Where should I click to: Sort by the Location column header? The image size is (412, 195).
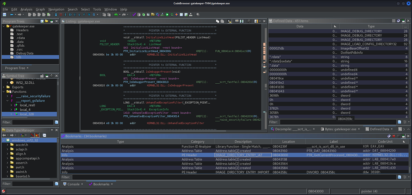288,142
